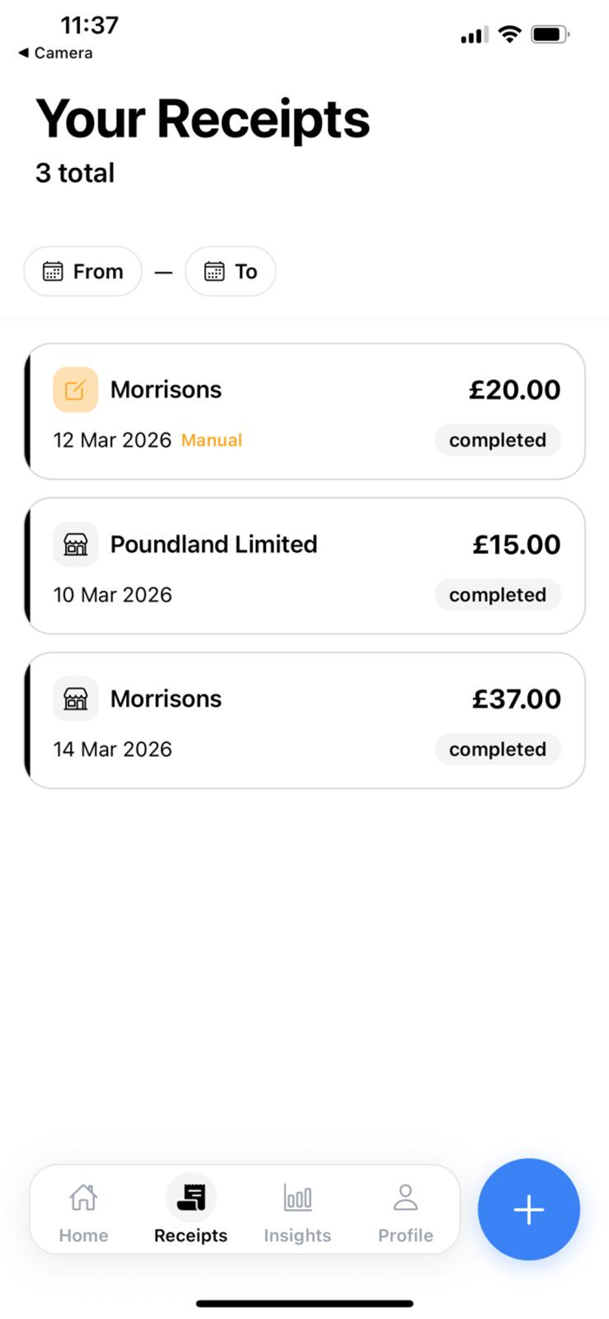Return to Camera via back link
The image size is (609, 1319).
click(56, 53)
